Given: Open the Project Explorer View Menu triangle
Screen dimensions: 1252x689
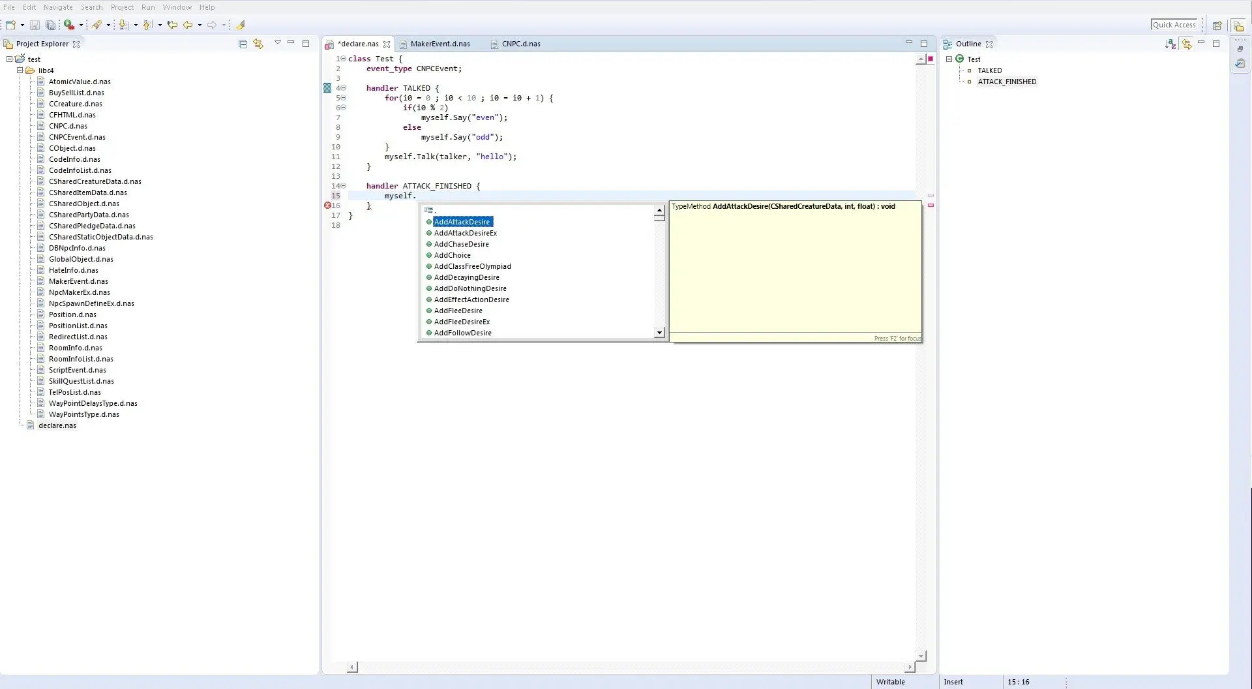Looking at the screenshot, I should tap(277, 42).
